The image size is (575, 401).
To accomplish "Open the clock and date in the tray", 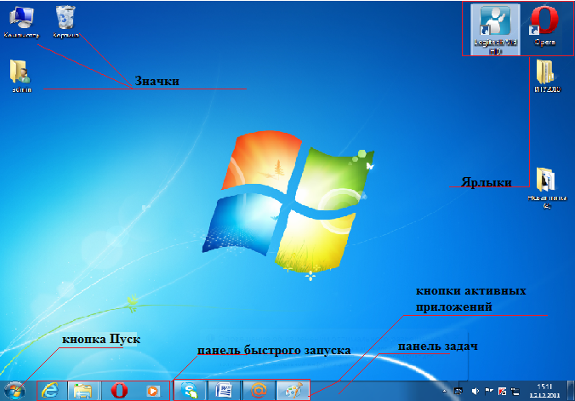I will 544,391.
